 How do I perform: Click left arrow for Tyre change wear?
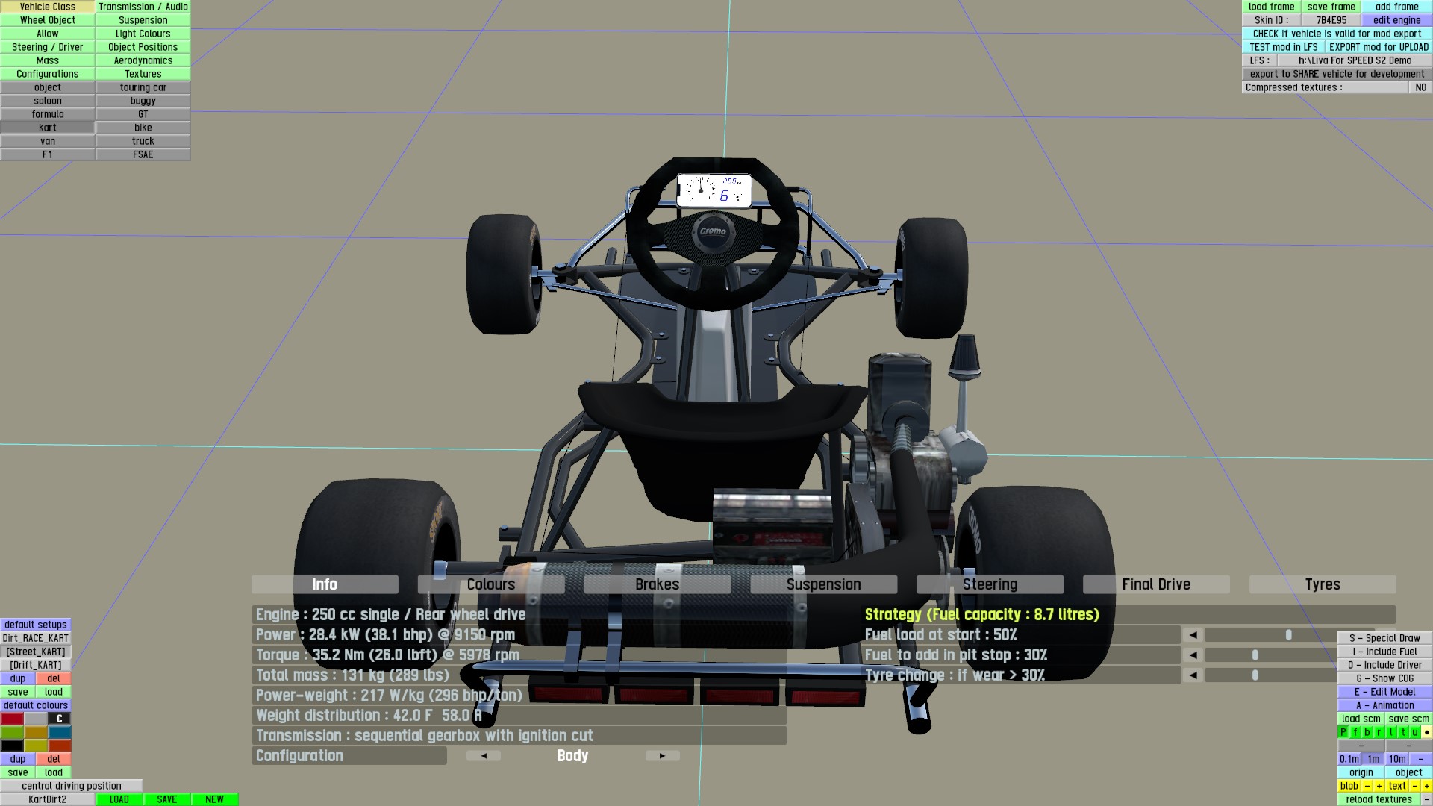(1193, 675)
